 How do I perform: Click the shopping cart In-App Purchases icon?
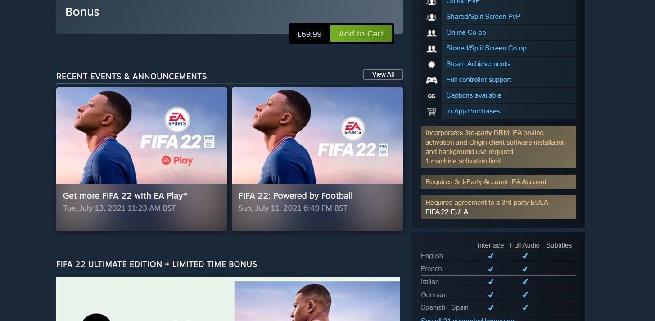[x=431, y=112]
